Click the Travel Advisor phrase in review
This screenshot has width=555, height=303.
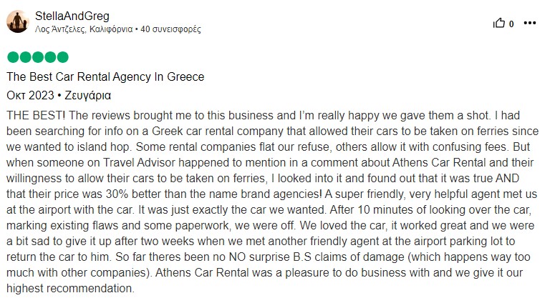tap(139, 162)
